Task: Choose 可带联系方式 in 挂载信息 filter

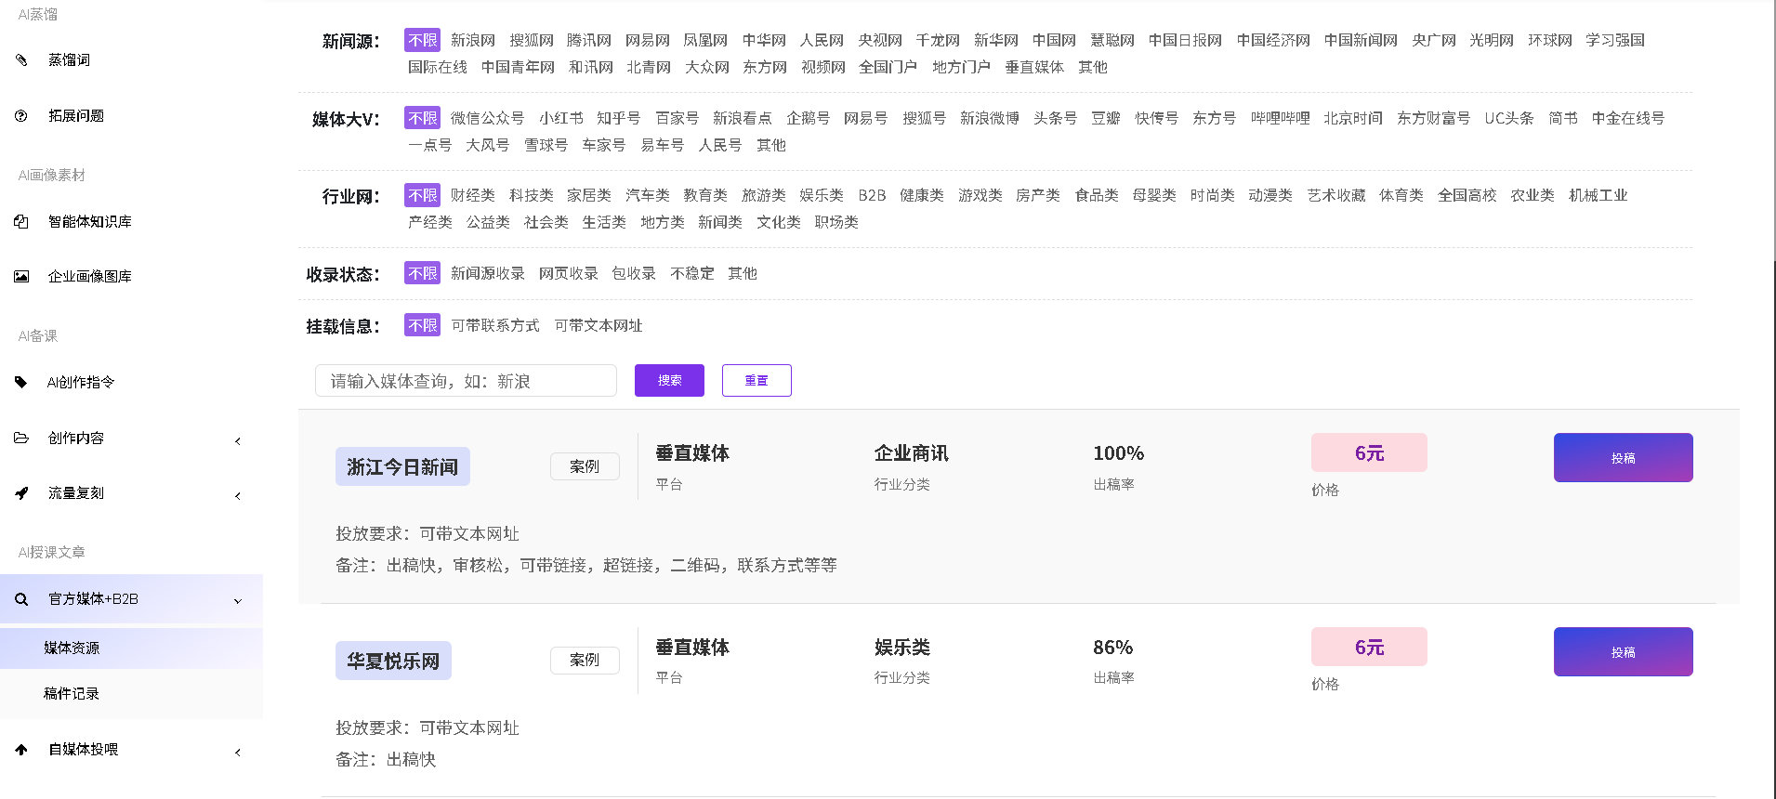Action: click(x=494, y=325)
